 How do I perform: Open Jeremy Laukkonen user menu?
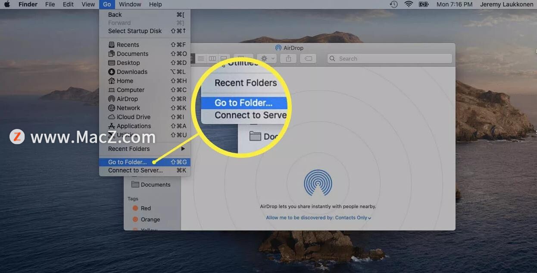pyautogui.click(x=507, y=4)
